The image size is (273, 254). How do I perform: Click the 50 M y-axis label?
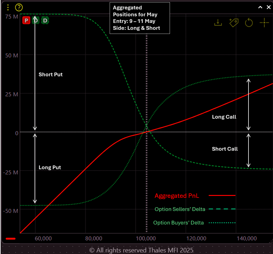[12, 56]
